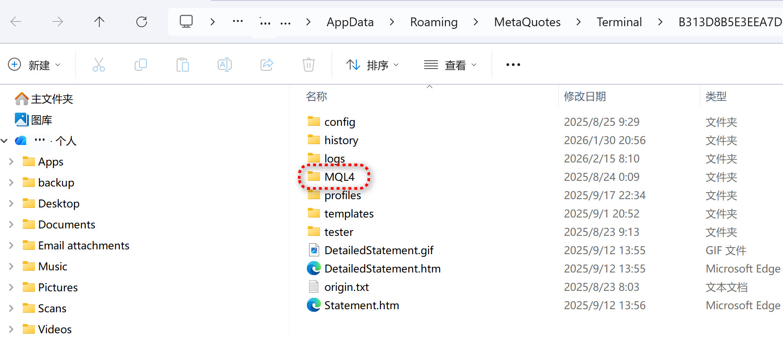Open the 新建 dropdown menu
Screen dimensions: 783x338
coord(34,65)
